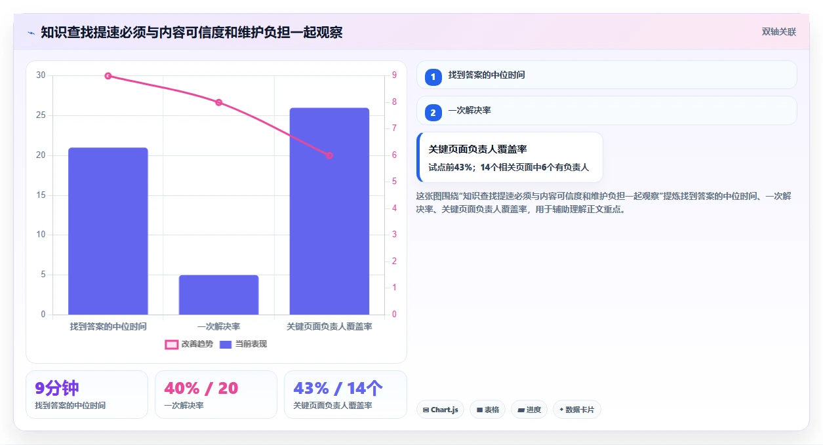Click the 数据卡片 sparkle icon

click(561, 410)
